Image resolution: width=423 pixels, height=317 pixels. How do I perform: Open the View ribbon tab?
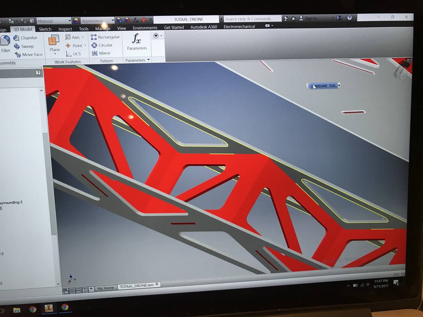[x=122, y=28]
